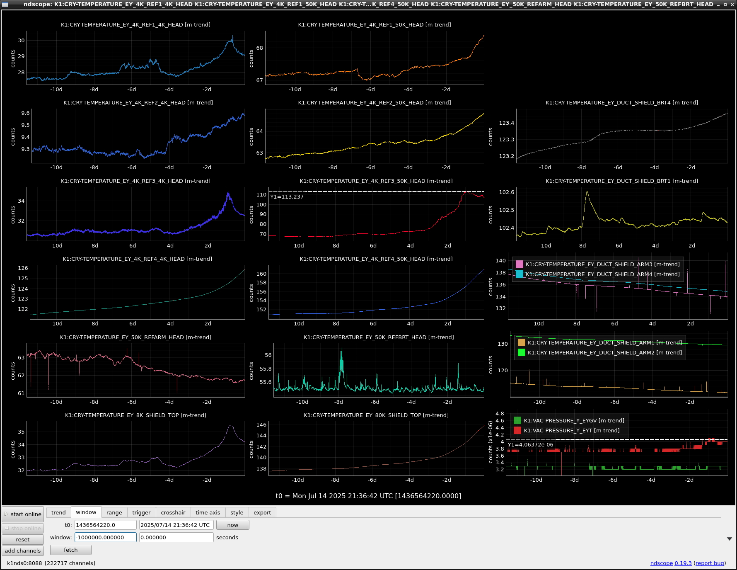Click the EY_4K_REF3_4K_HEAD plot title
Screen dimensions: 737x570
pos(136,181)
